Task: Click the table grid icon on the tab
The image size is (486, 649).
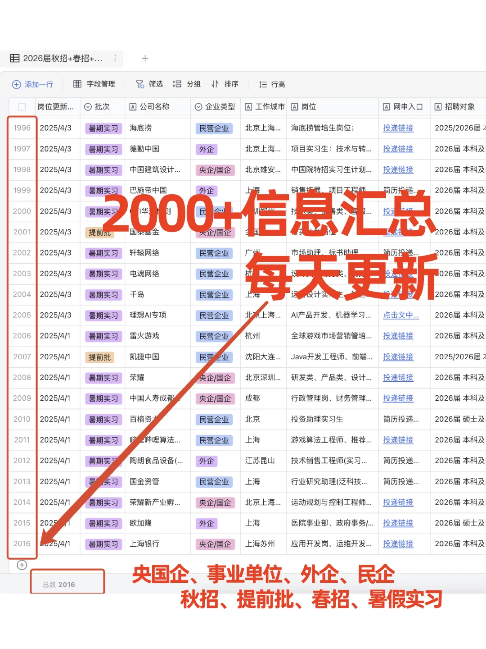Action: point(15,59)
